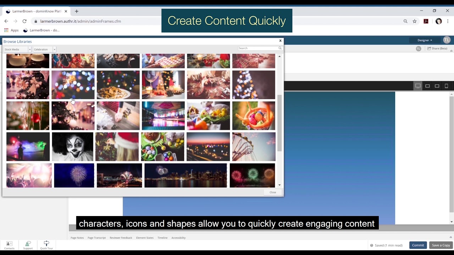Bookmark this page with the star
Viewport: 454px width, 255px height.
[x=415, y=21]
